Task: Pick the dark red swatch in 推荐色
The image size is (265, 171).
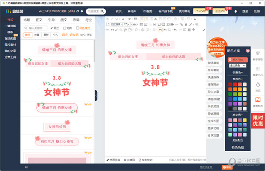Action: [x=230, y=84]
